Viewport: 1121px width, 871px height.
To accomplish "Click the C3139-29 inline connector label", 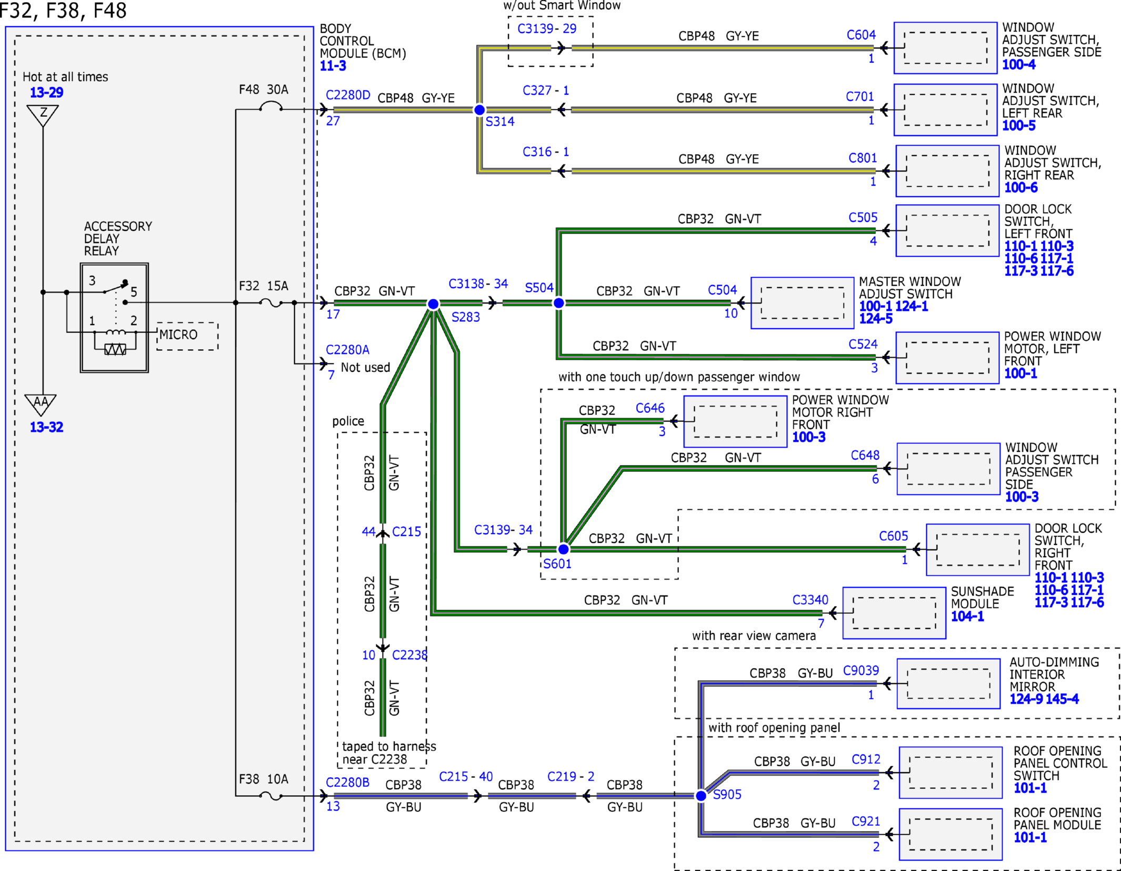I will 547,28.
